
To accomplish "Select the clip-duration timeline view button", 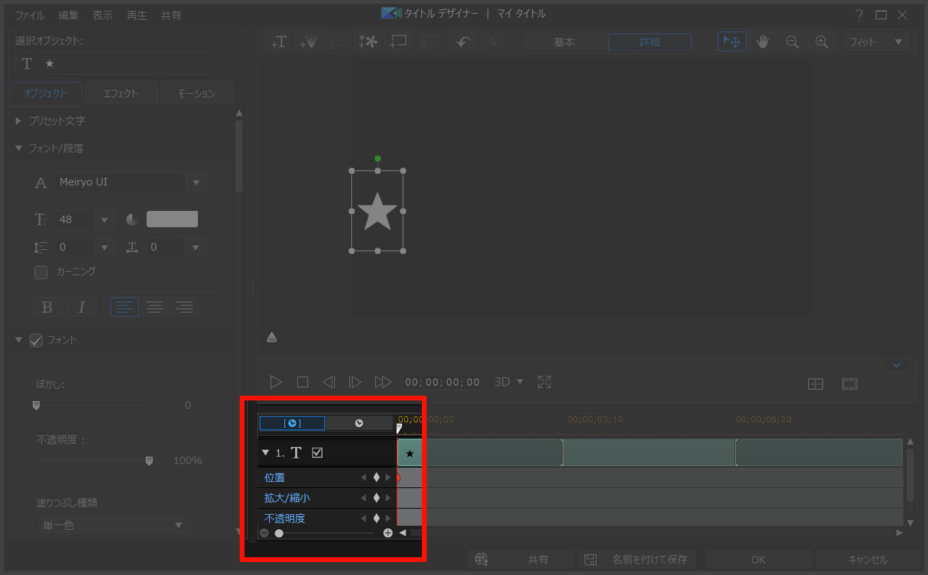I will (x=292, y=423).
